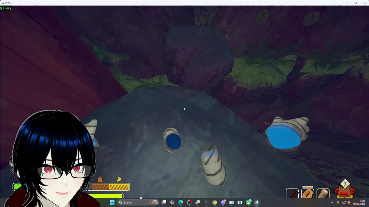Open the Xbox app from the taskbar

(x=248, y=202)
